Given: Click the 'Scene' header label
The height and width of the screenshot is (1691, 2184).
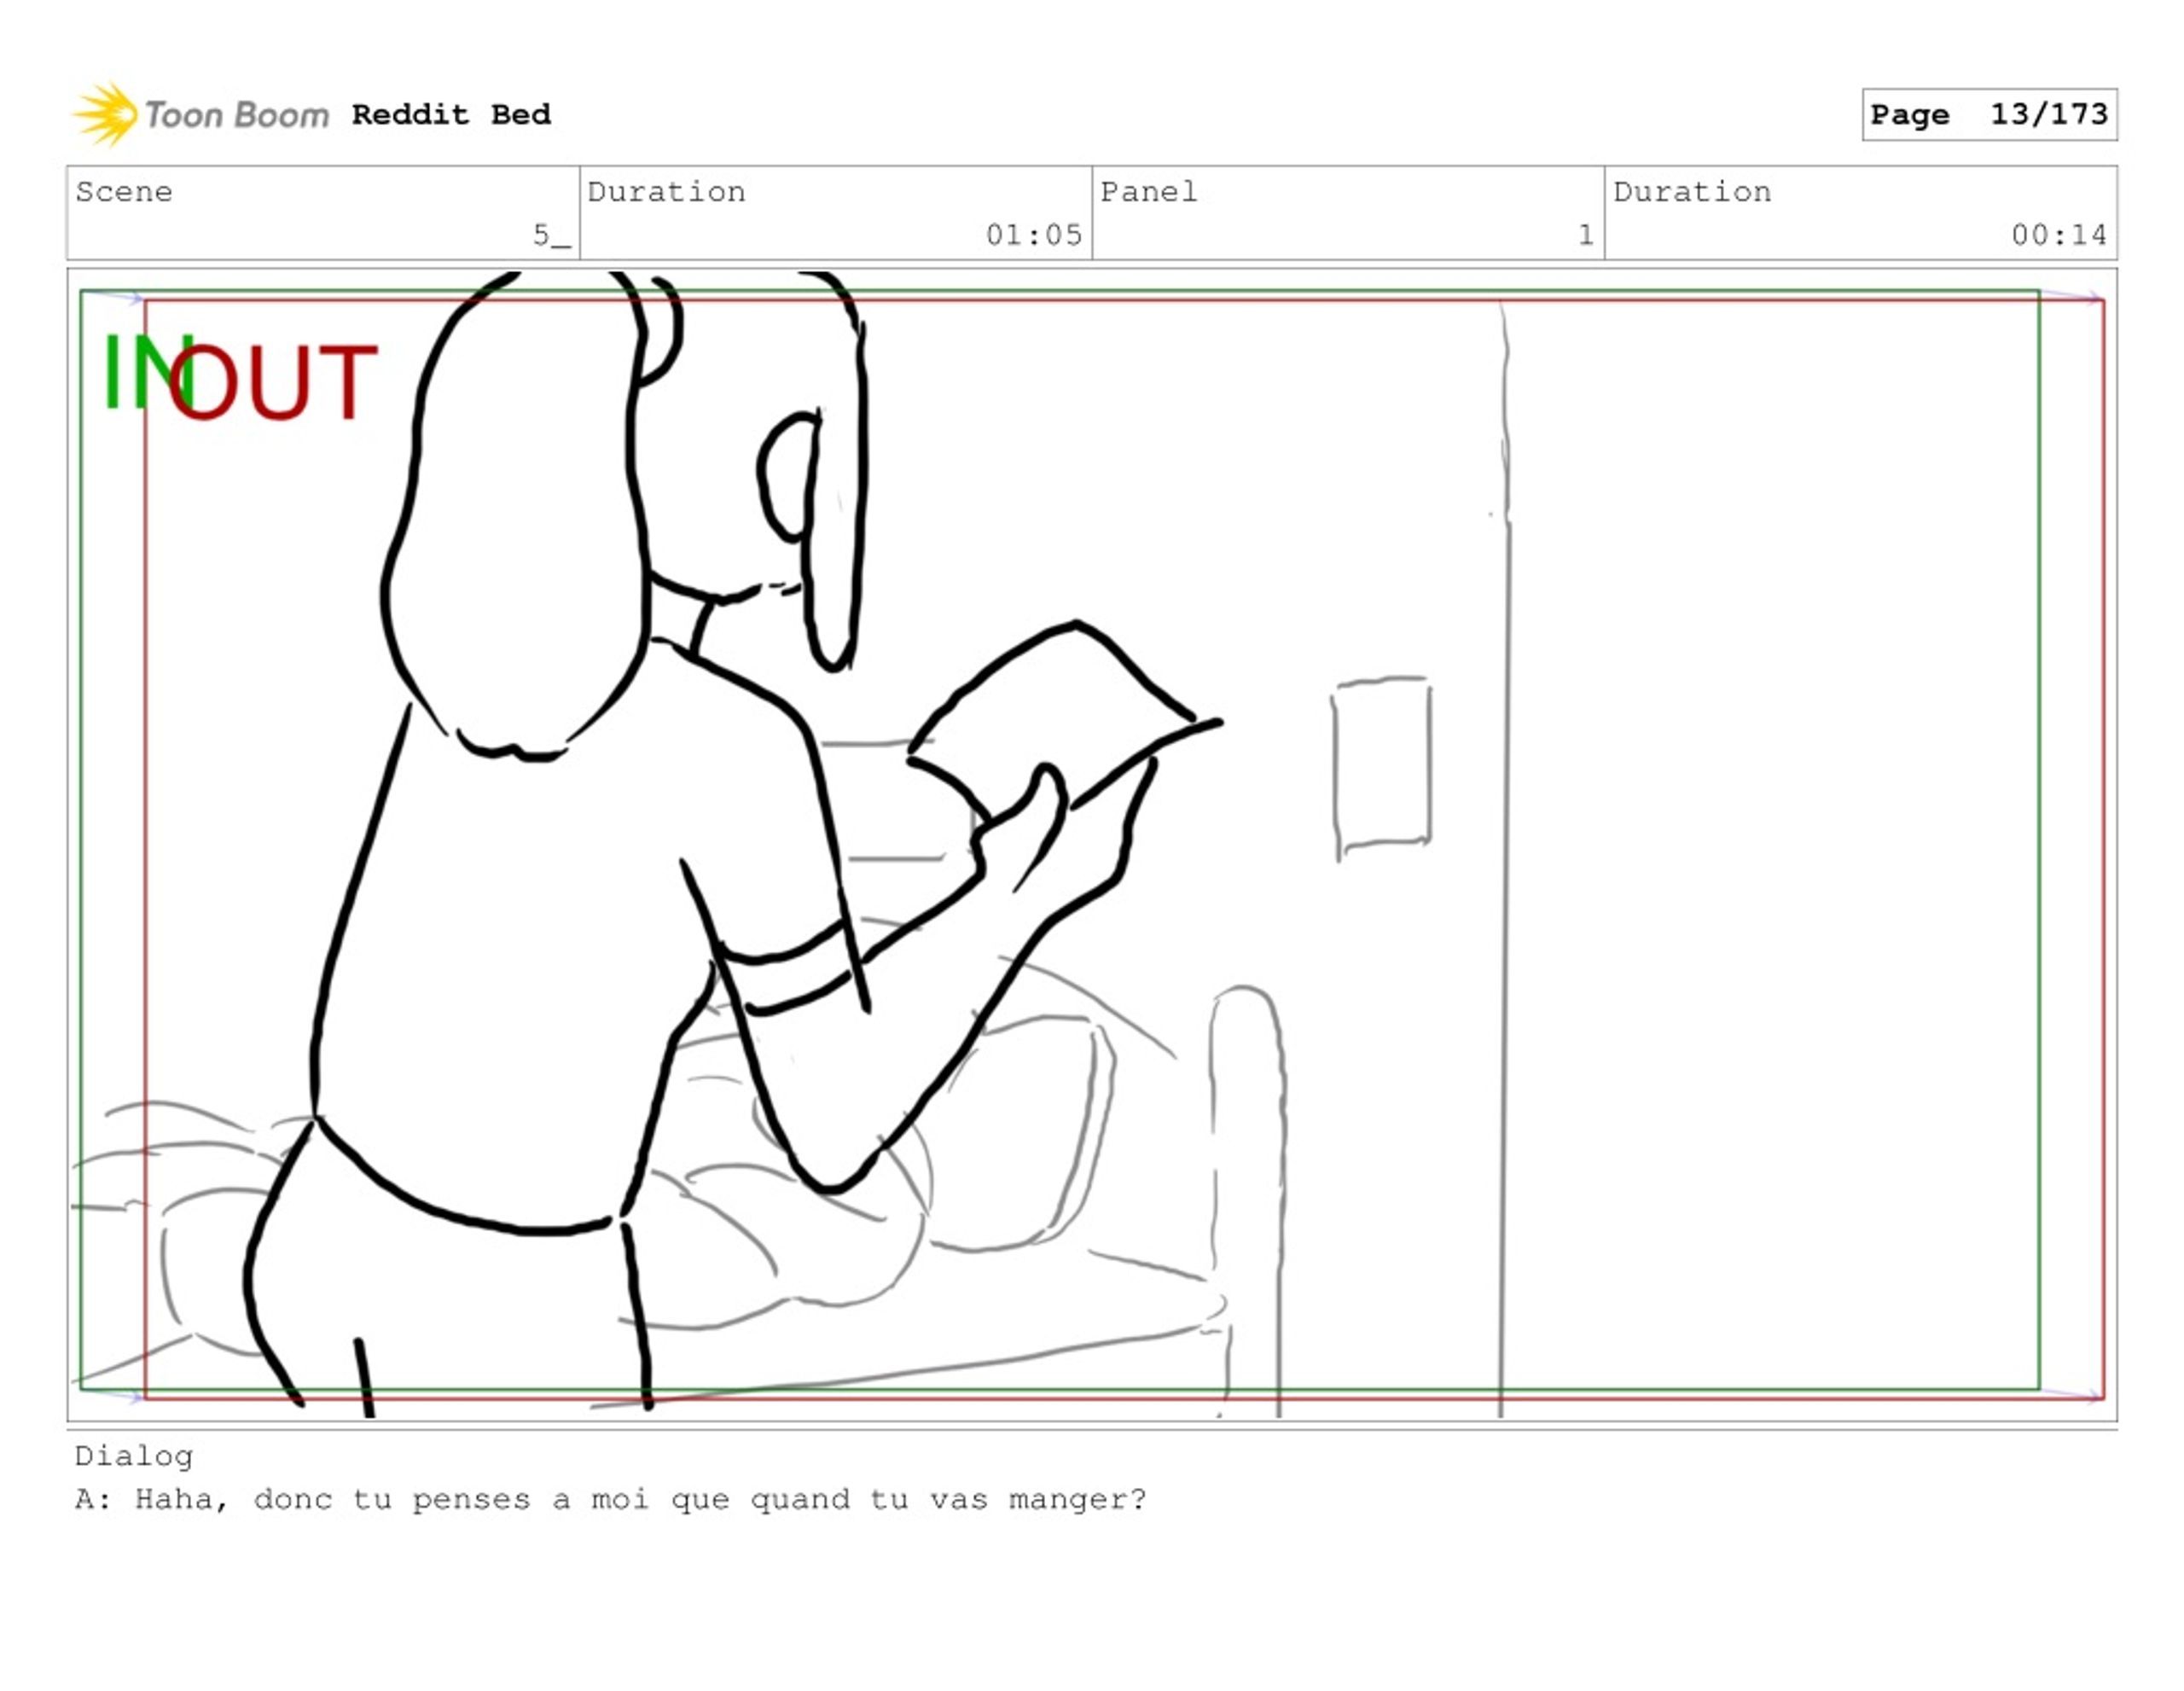Looking at the screenshot, I should tap(124, 191).
